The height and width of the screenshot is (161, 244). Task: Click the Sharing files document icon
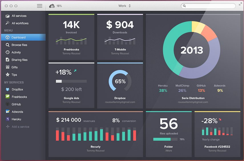pos(7,60)
